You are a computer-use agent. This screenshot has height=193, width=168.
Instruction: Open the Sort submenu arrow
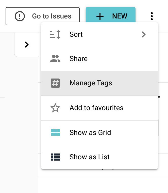click(x=144, y=34)
